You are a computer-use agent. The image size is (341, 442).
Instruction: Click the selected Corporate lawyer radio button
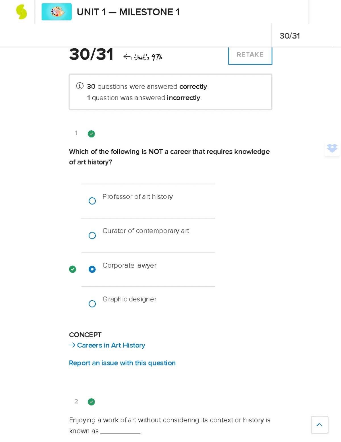(92, 269)
